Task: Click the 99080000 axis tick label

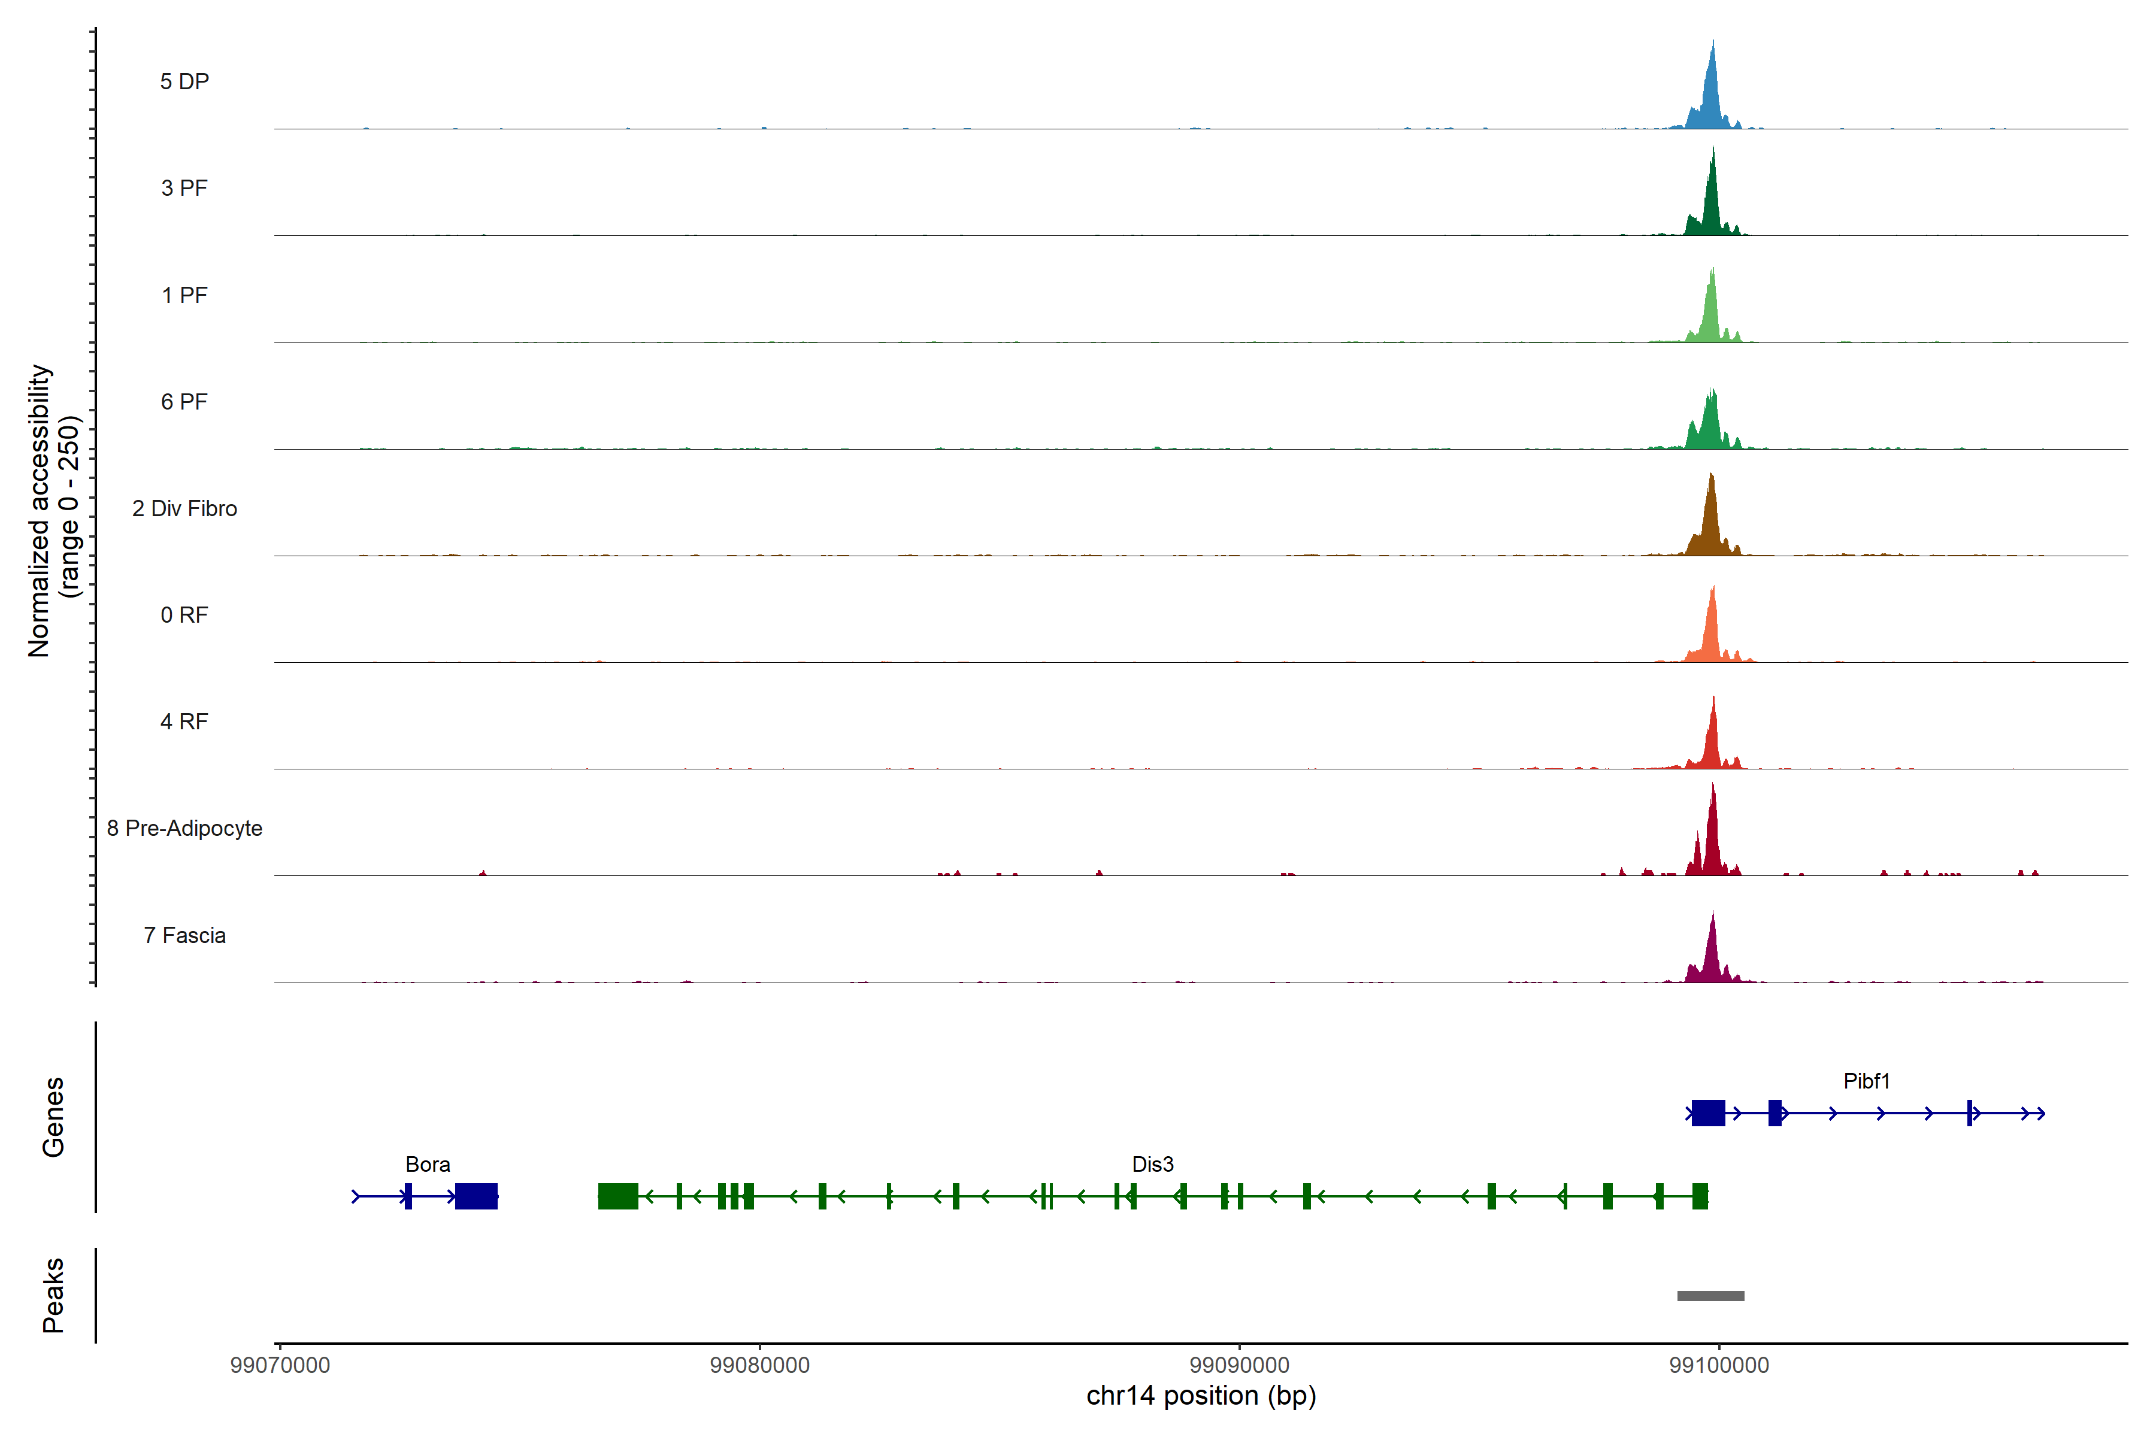Action: tap(759, 1365)
